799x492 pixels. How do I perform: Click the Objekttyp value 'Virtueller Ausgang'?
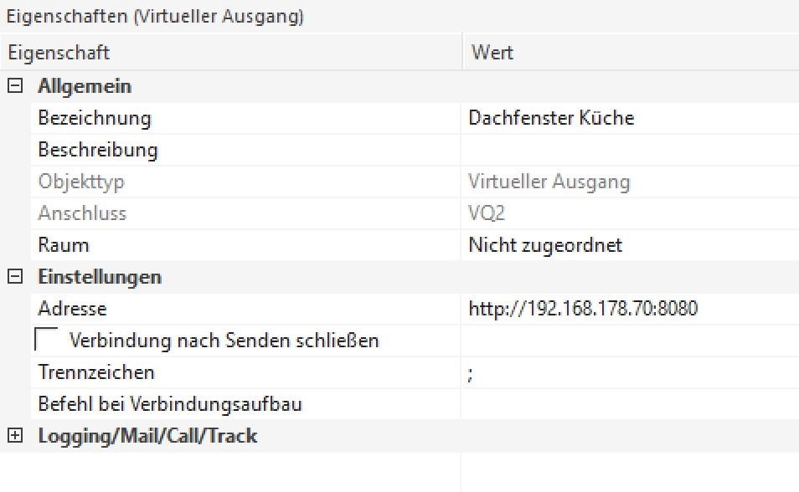pyautogui.click(x=549, y=182)
